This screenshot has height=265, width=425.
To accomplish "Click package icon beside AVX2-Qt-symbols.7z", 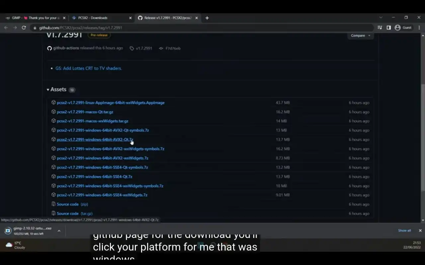I will point(53,130).
